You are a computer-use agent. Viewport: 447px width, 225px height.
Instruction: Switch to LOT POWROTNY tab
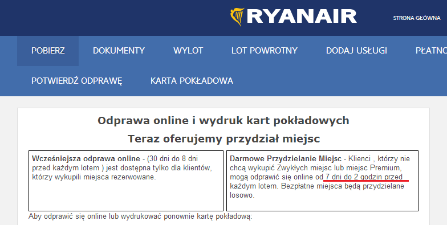265,51
